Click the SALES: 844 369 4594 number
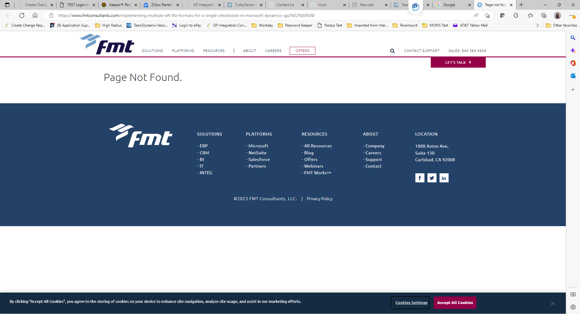 tap(467, 51)
